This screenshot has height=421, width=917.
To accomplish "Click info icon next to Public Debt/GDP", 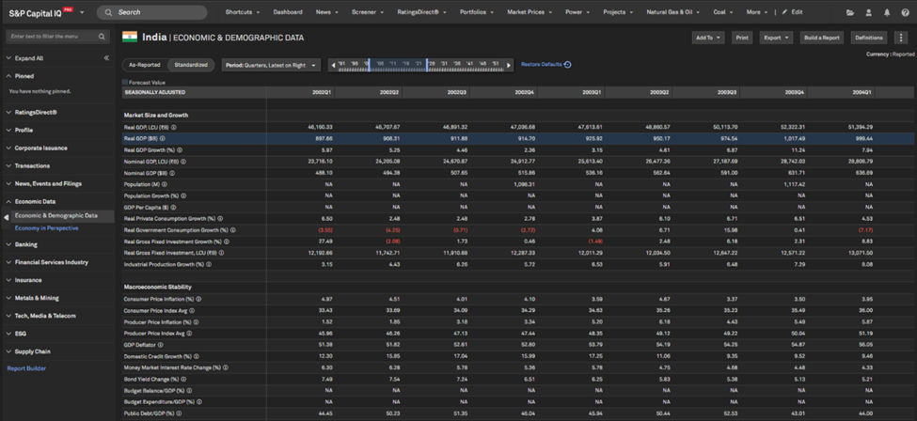I will 179,413.
